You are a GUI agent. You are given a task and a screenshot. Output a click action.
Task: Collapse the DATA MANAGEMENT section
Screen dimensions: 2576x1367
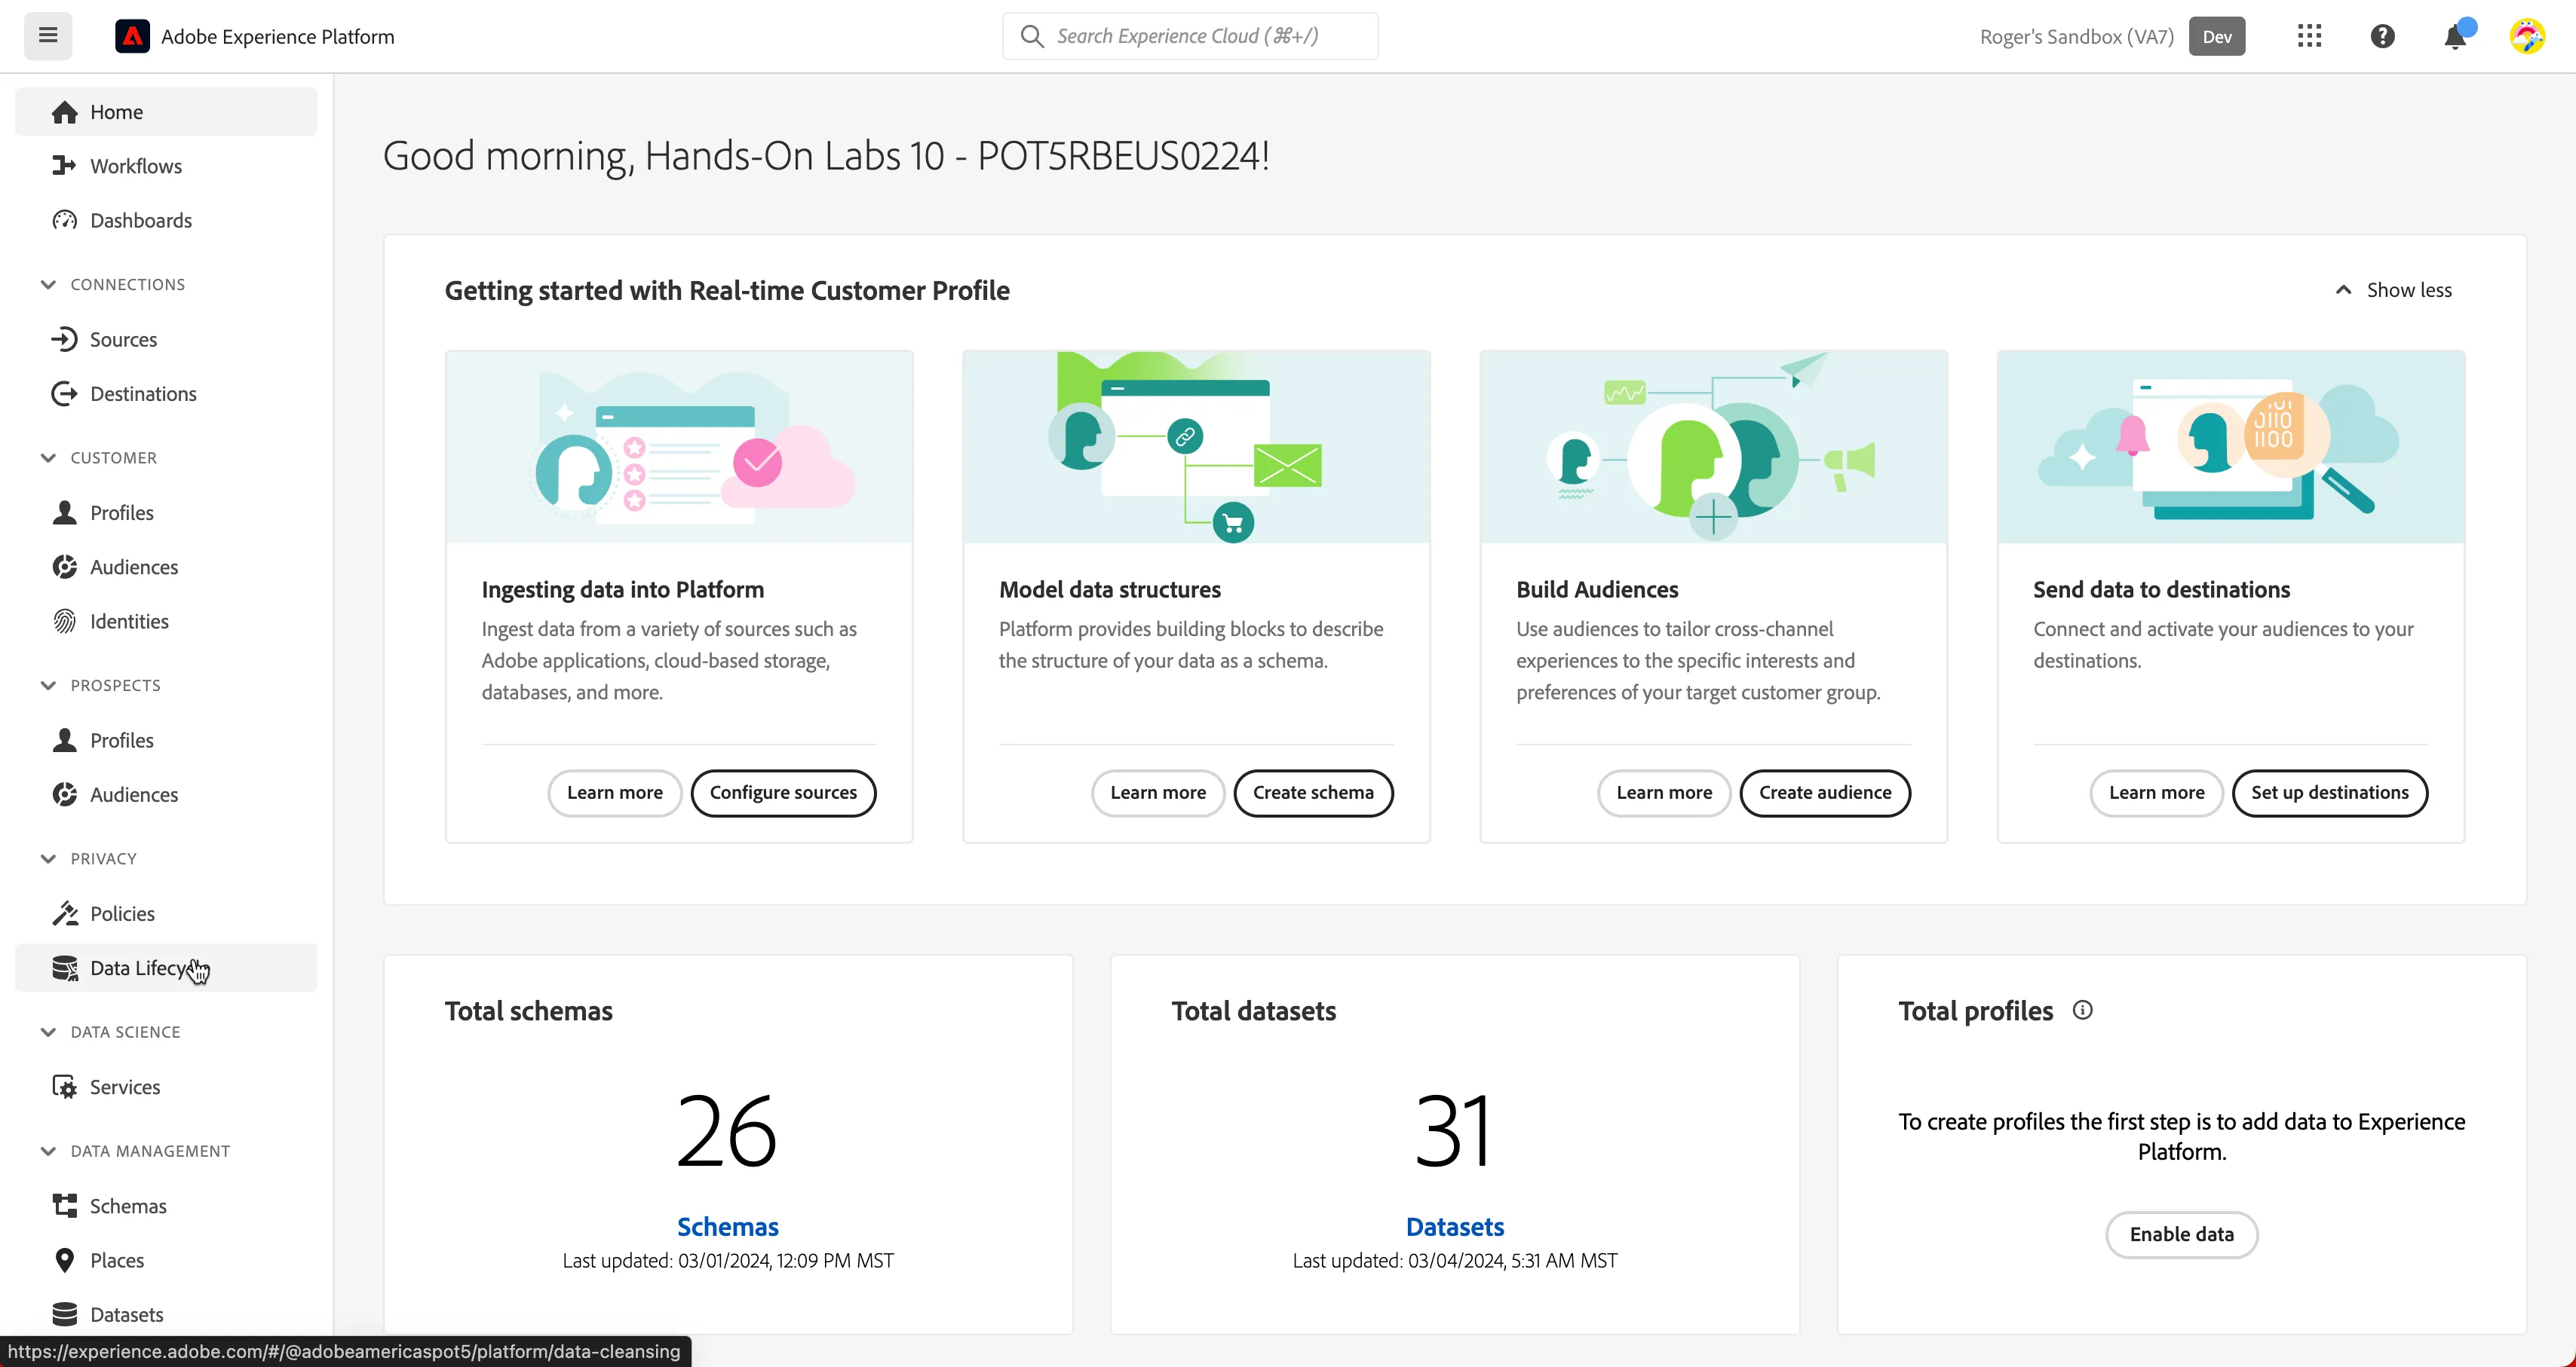coord(47,1151)
